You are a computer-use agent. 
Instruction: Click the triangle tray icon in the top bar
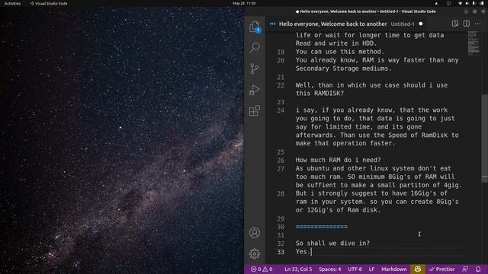436,3
